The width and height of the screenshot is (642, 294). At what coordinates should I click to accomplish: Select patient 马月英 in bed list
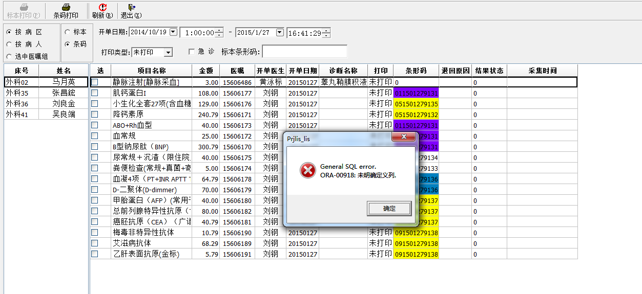tap(64, 82)
